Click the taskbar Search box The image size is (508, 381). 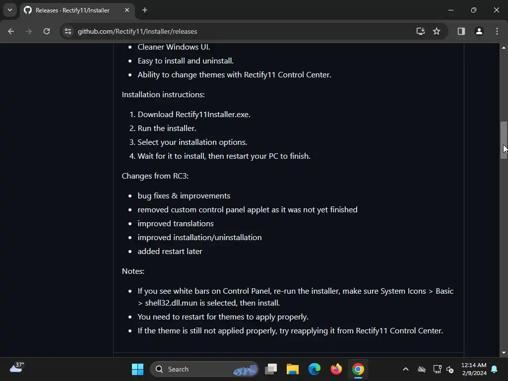point(204,369)
